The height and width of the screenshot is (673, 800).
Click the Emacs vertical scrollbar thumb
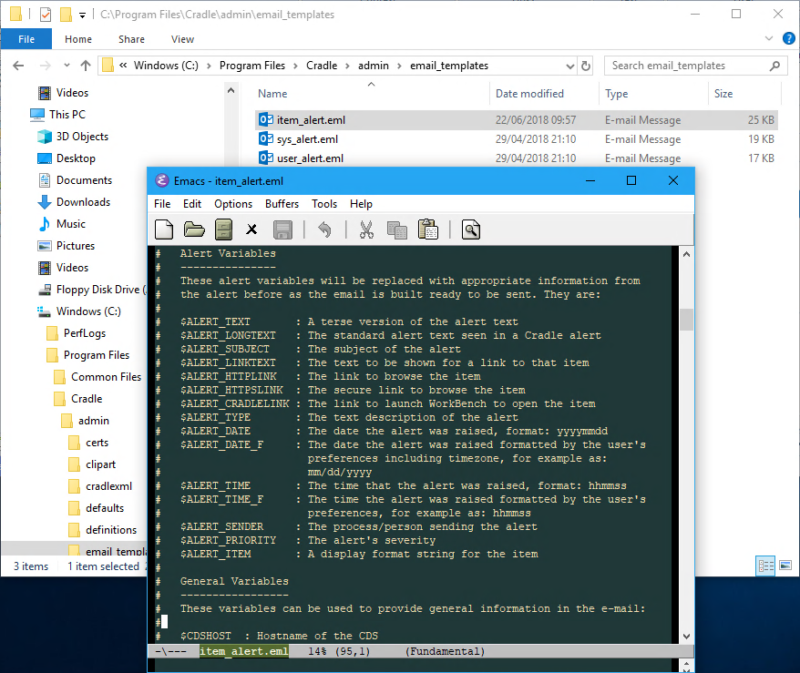(686, 320)
